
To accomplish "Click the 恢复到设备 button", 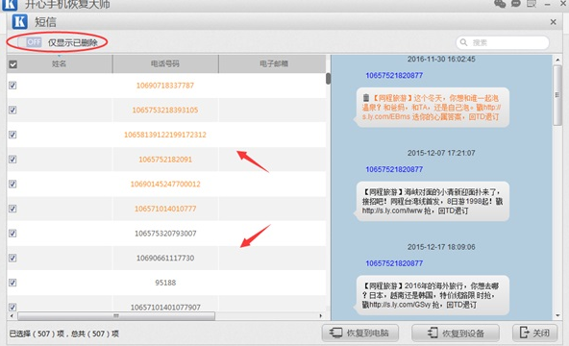I will click(x=456, y=333).
